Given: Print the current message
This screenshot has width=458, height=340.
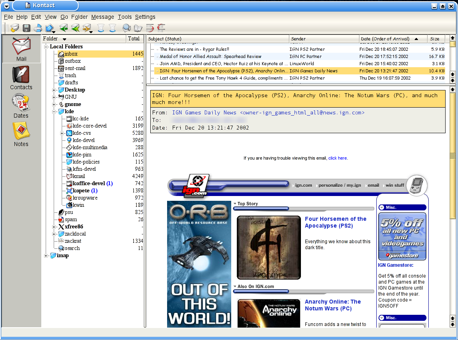Looking at the screenshot, I should tap(38, 28).
